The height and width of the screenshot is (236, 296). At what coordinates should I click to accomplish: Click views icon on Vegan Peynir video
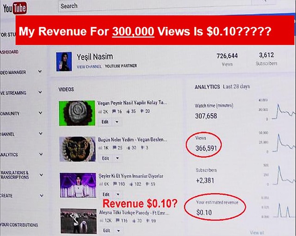(99, 111)
